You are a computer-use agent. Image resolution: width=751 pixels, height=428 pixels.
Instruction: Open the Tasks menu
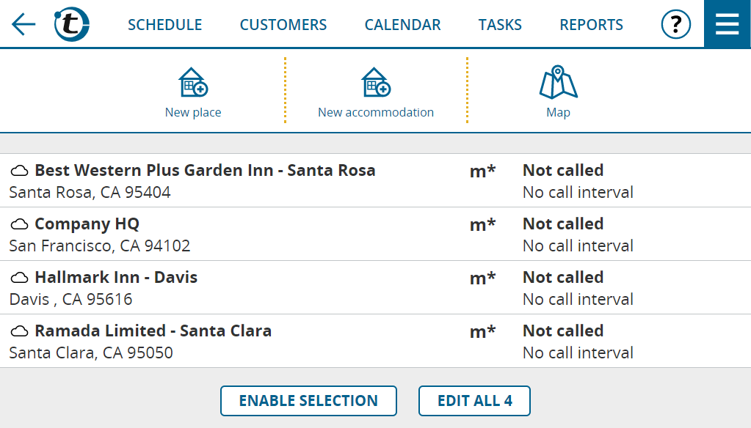pyautogui.click(x=500, y=25)
